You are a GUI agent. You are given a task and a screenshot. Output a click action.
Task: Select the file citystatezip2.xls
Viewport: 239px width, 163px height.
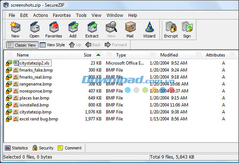(x=35, y=63)
